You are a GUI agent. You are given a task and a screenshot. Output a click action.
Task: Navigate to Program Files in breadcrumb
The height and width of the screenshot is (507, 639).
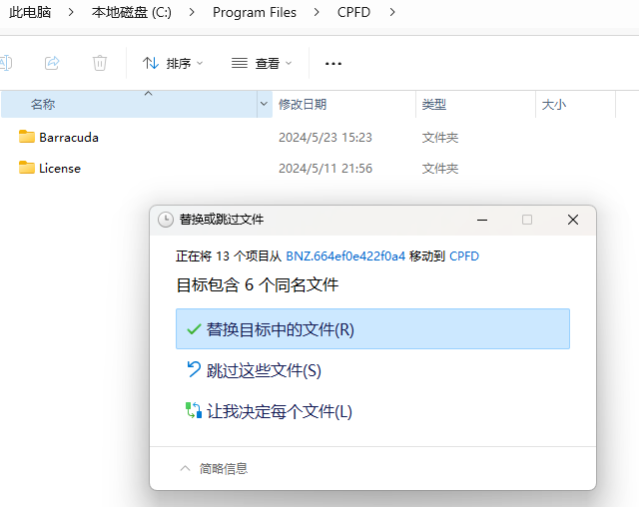[x=255, y=12]
